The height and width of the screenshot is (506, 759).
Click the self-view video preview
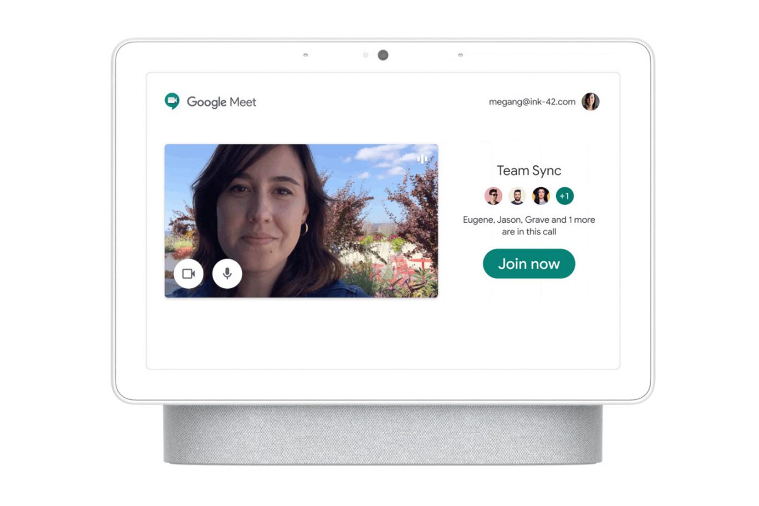(x=301, y=221)
